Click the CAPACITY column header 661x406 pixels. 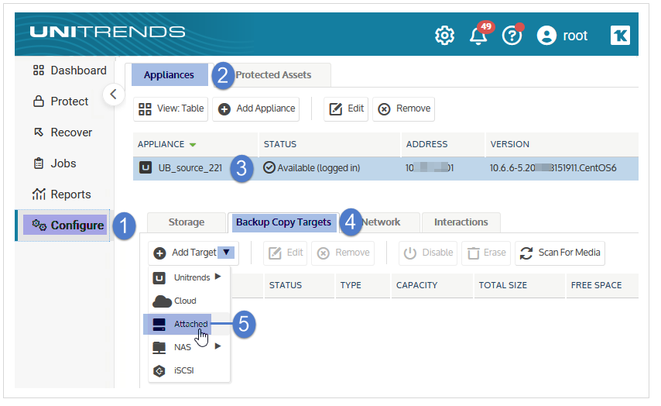432,285
